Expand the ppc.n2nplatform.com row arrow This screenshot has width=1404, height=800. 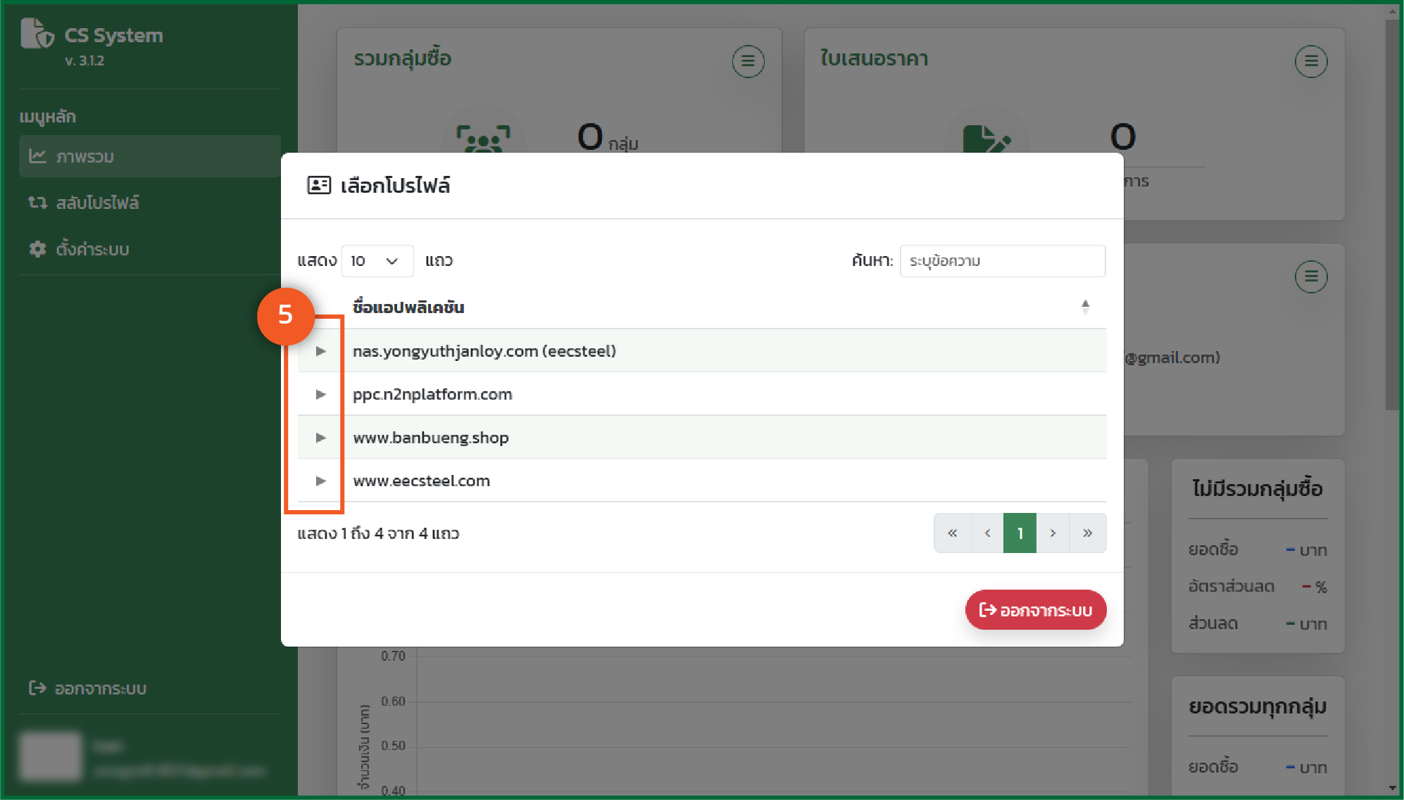point(320,394)
